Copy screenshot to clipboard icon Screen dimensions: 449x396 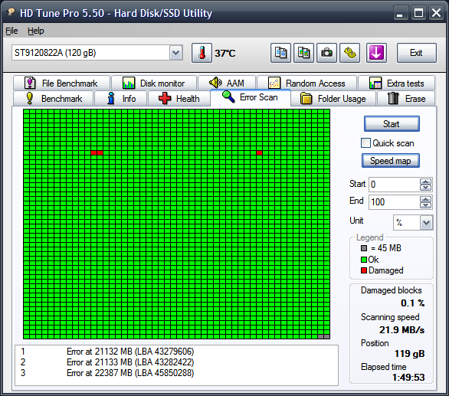click(x=303, y=53)
